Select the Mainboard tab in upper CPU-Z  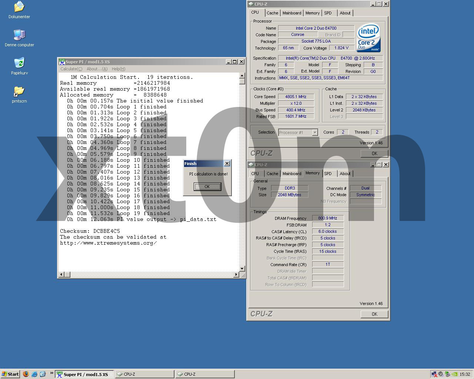coord(292,13)
